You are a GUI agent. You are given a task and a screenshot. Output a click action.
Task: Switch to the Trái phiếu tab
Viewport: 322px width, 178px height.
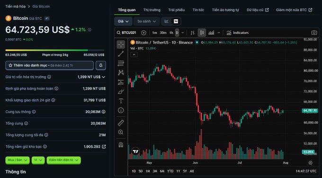pos(177,10)
